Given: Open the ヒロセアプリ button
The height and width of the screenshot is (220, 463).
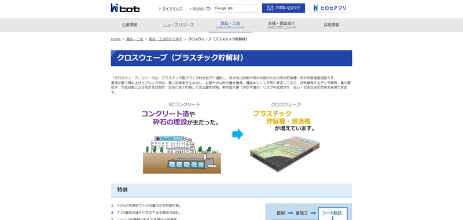Looking at the screenshot, I should (330, 8).
